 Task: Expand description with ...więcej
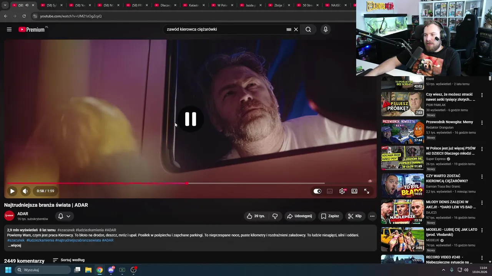pyautogui.click(x=15, y=245)
